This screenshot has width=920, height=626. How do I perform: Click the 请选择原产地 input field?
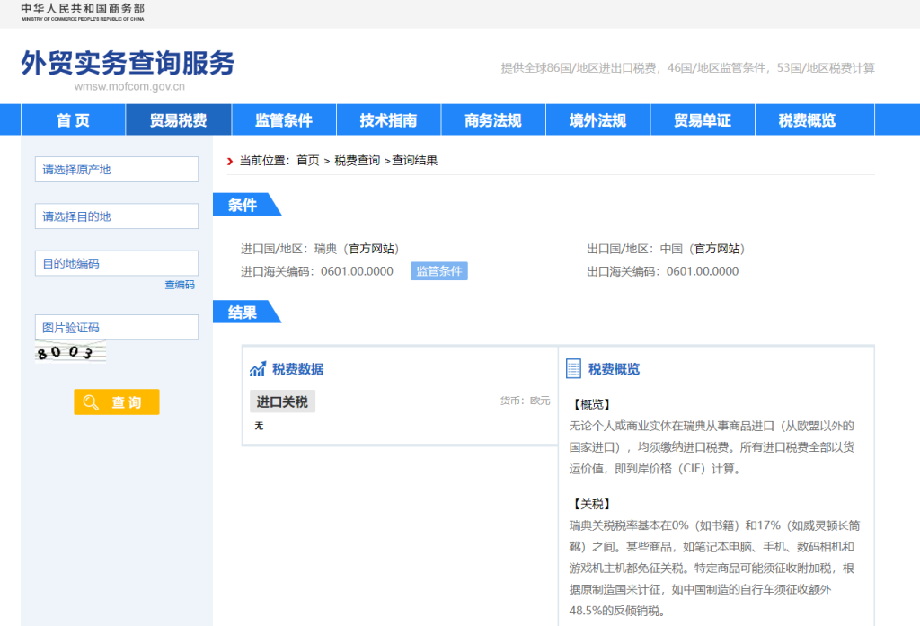tap(117, 169)
